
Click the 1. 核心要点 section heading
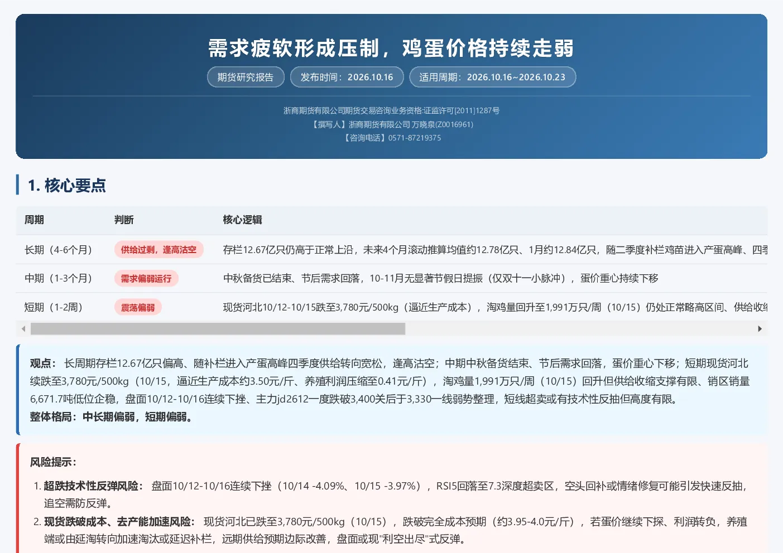coord(67,185)
